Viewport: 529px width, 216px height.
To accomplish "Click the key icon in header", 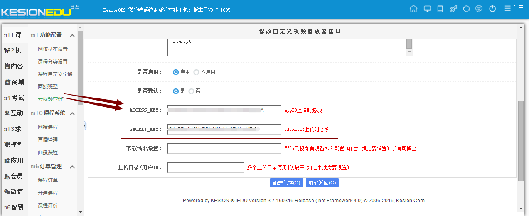I will 453,9.
